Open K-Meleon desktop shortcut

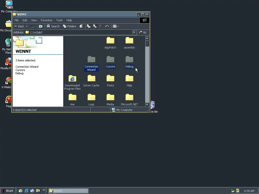[7, 83]
